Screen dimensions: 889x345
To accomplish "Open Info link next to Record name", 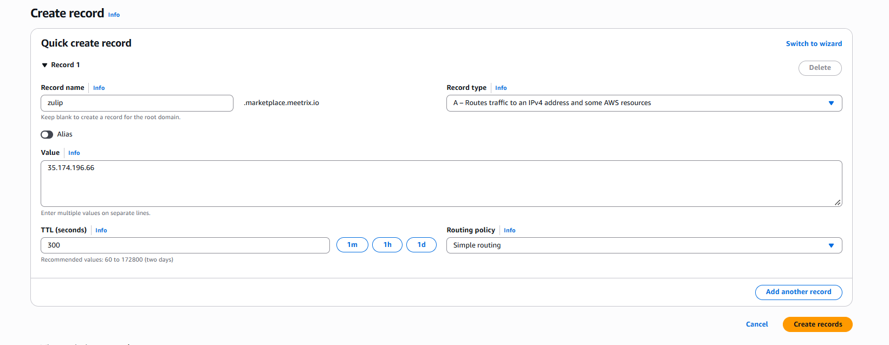I will [x=99, y=88].
